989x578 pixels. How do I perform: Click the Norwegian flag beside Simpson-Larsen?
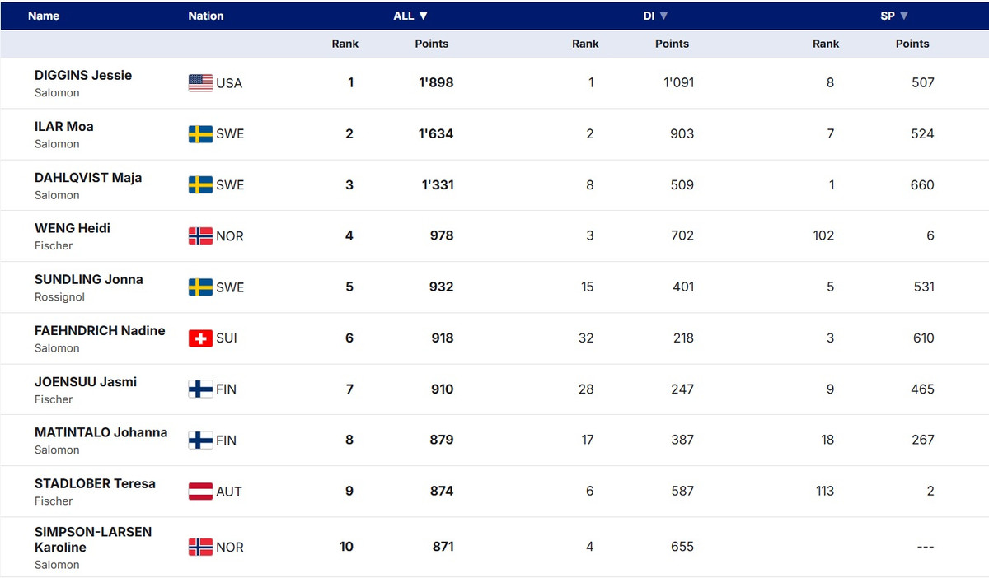[200, 548]
